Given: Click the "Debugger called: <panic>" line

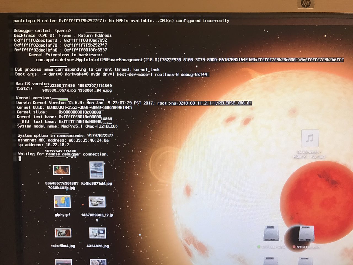Looking at the screenshot, I should [42, 31].
